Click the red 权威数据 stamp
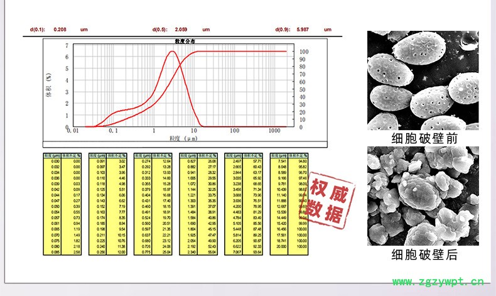This screenshot has height=296, width=496. tap(329, 200)
